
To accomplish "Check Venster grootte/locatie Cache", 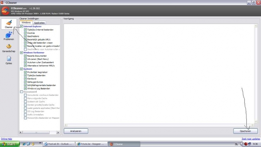I will pos(25,105).
